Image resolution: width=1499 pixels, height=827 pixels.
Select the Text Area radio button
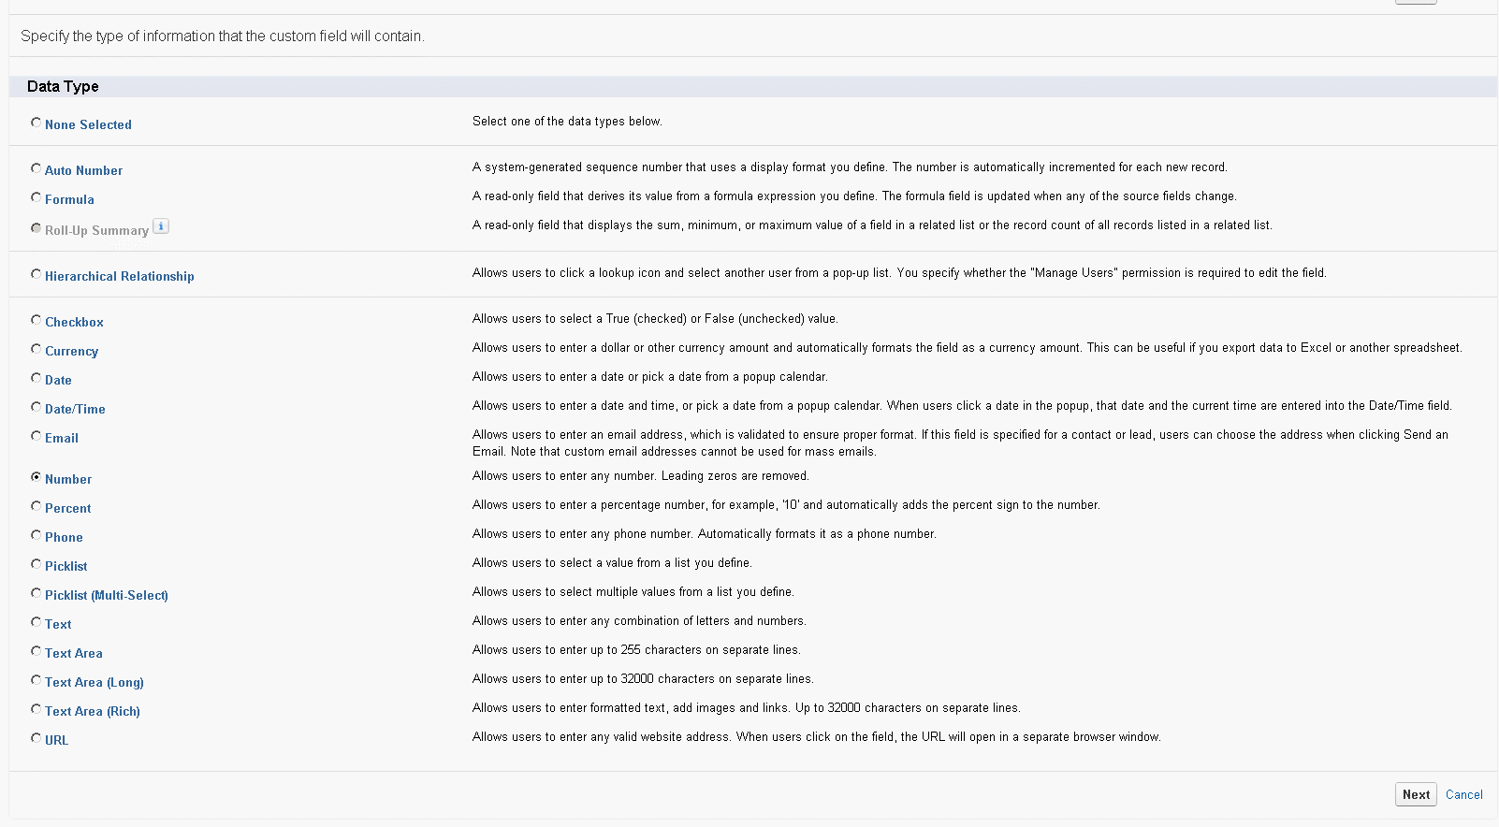point(36,651)
